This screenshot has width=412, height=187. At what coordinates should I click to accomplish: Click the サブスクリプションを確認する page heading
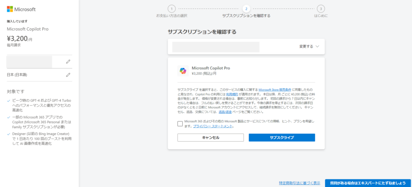(x=202, y=32)
